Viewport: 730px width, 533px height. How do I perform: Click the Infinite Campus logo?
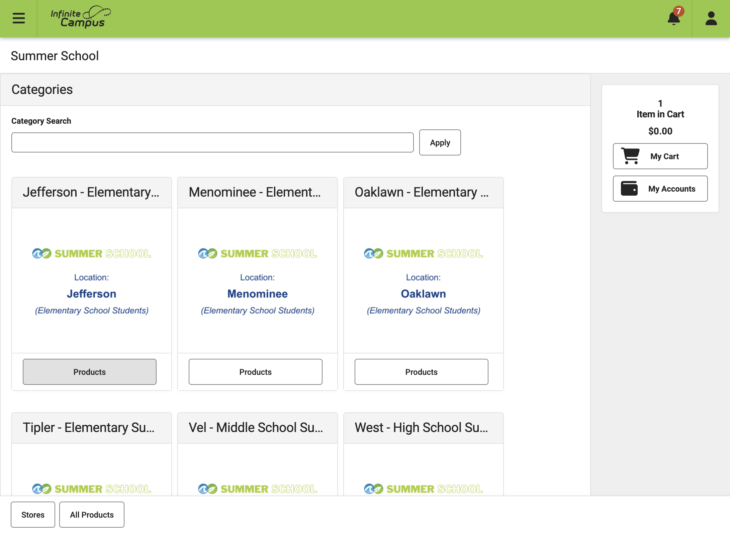coord(81,17)
